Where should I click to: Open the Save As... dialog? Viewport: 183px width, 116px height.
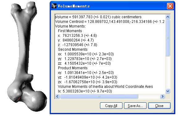(135, 106)
